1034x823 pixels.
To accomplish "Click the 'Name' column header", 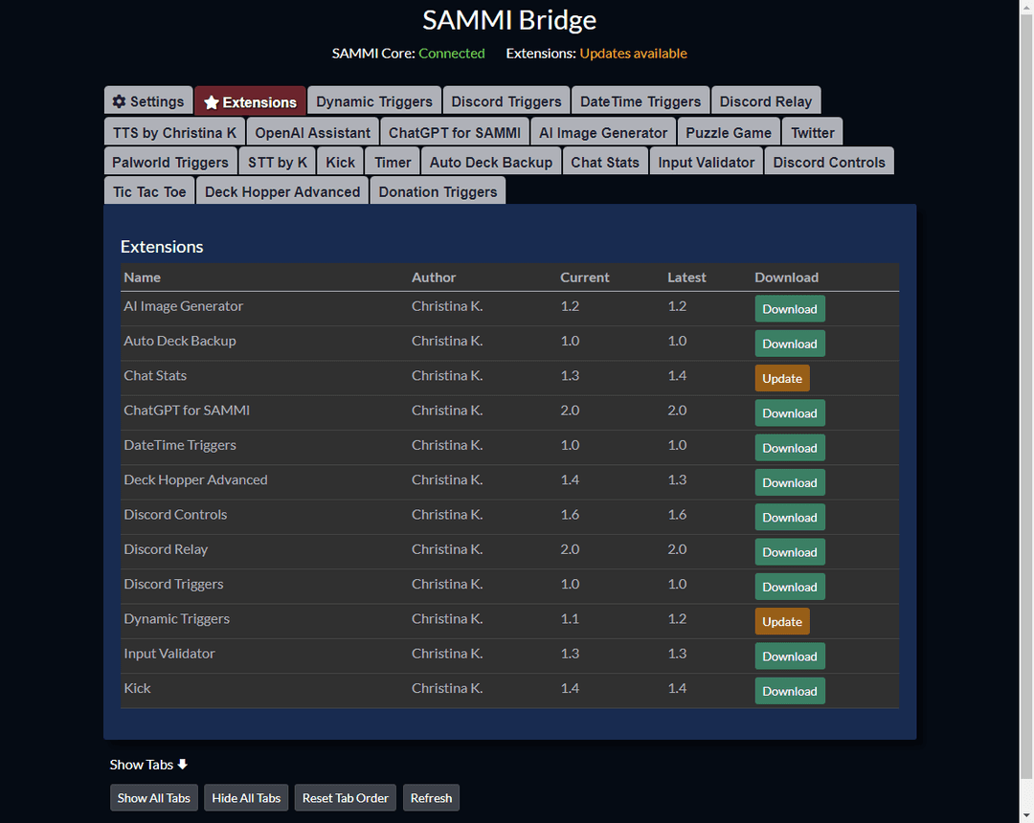I will click(142, 278).
